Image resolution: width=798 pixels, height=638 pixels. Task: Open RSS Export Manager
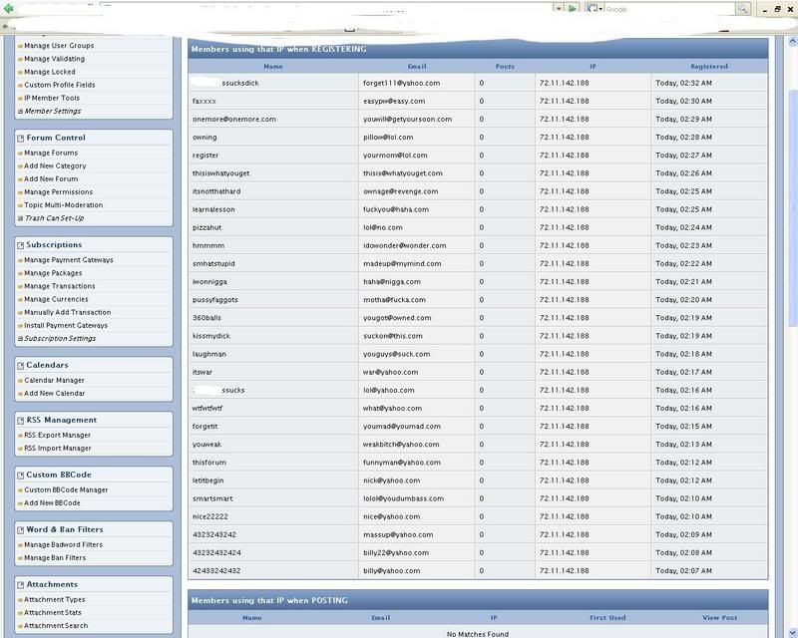pos(58,436)
